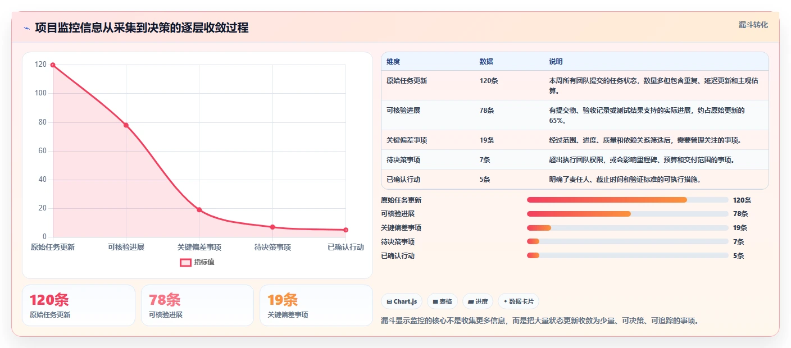Click the 数据卡片 tag chip

[x=519, y=301]
